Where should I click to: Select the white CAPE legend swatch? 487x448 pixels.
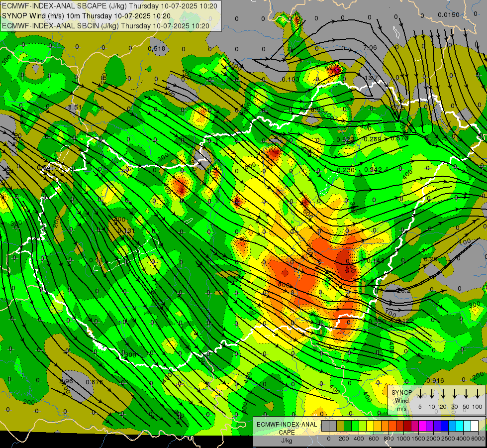[475, 426]
